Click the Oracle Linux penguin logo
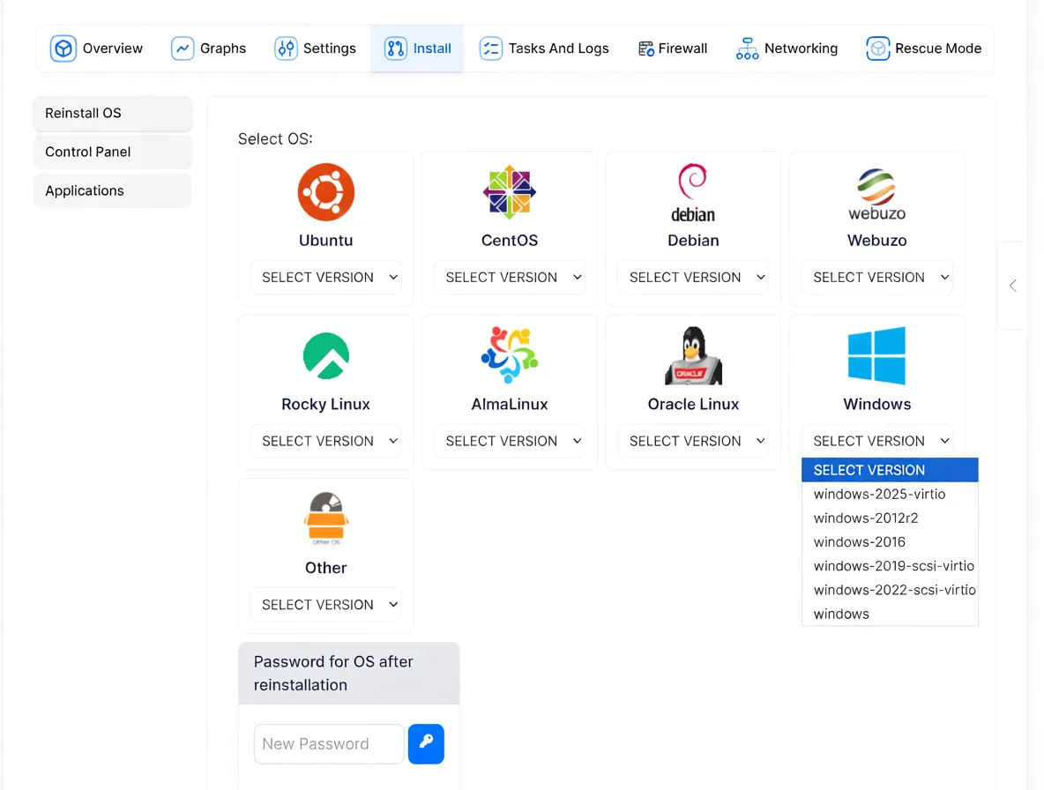 (693, 355)
